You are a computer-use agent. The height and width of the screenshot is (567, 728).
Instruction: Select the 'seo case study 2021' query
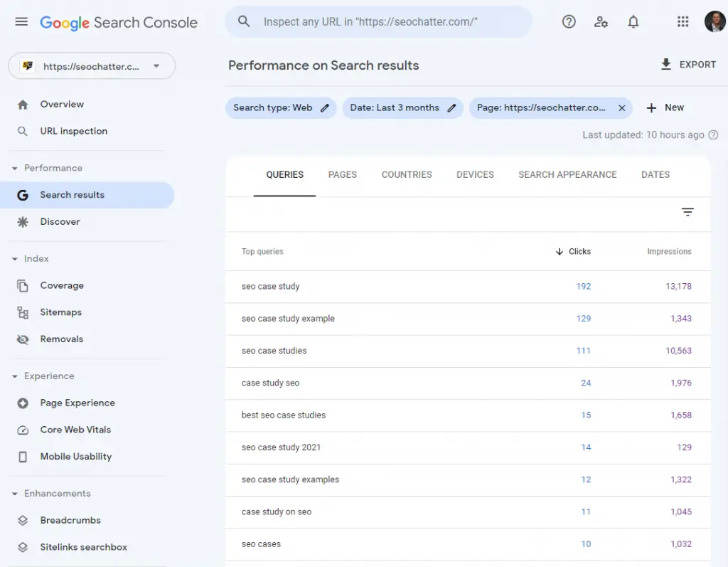pyautogui.click(x=468, y=447)
